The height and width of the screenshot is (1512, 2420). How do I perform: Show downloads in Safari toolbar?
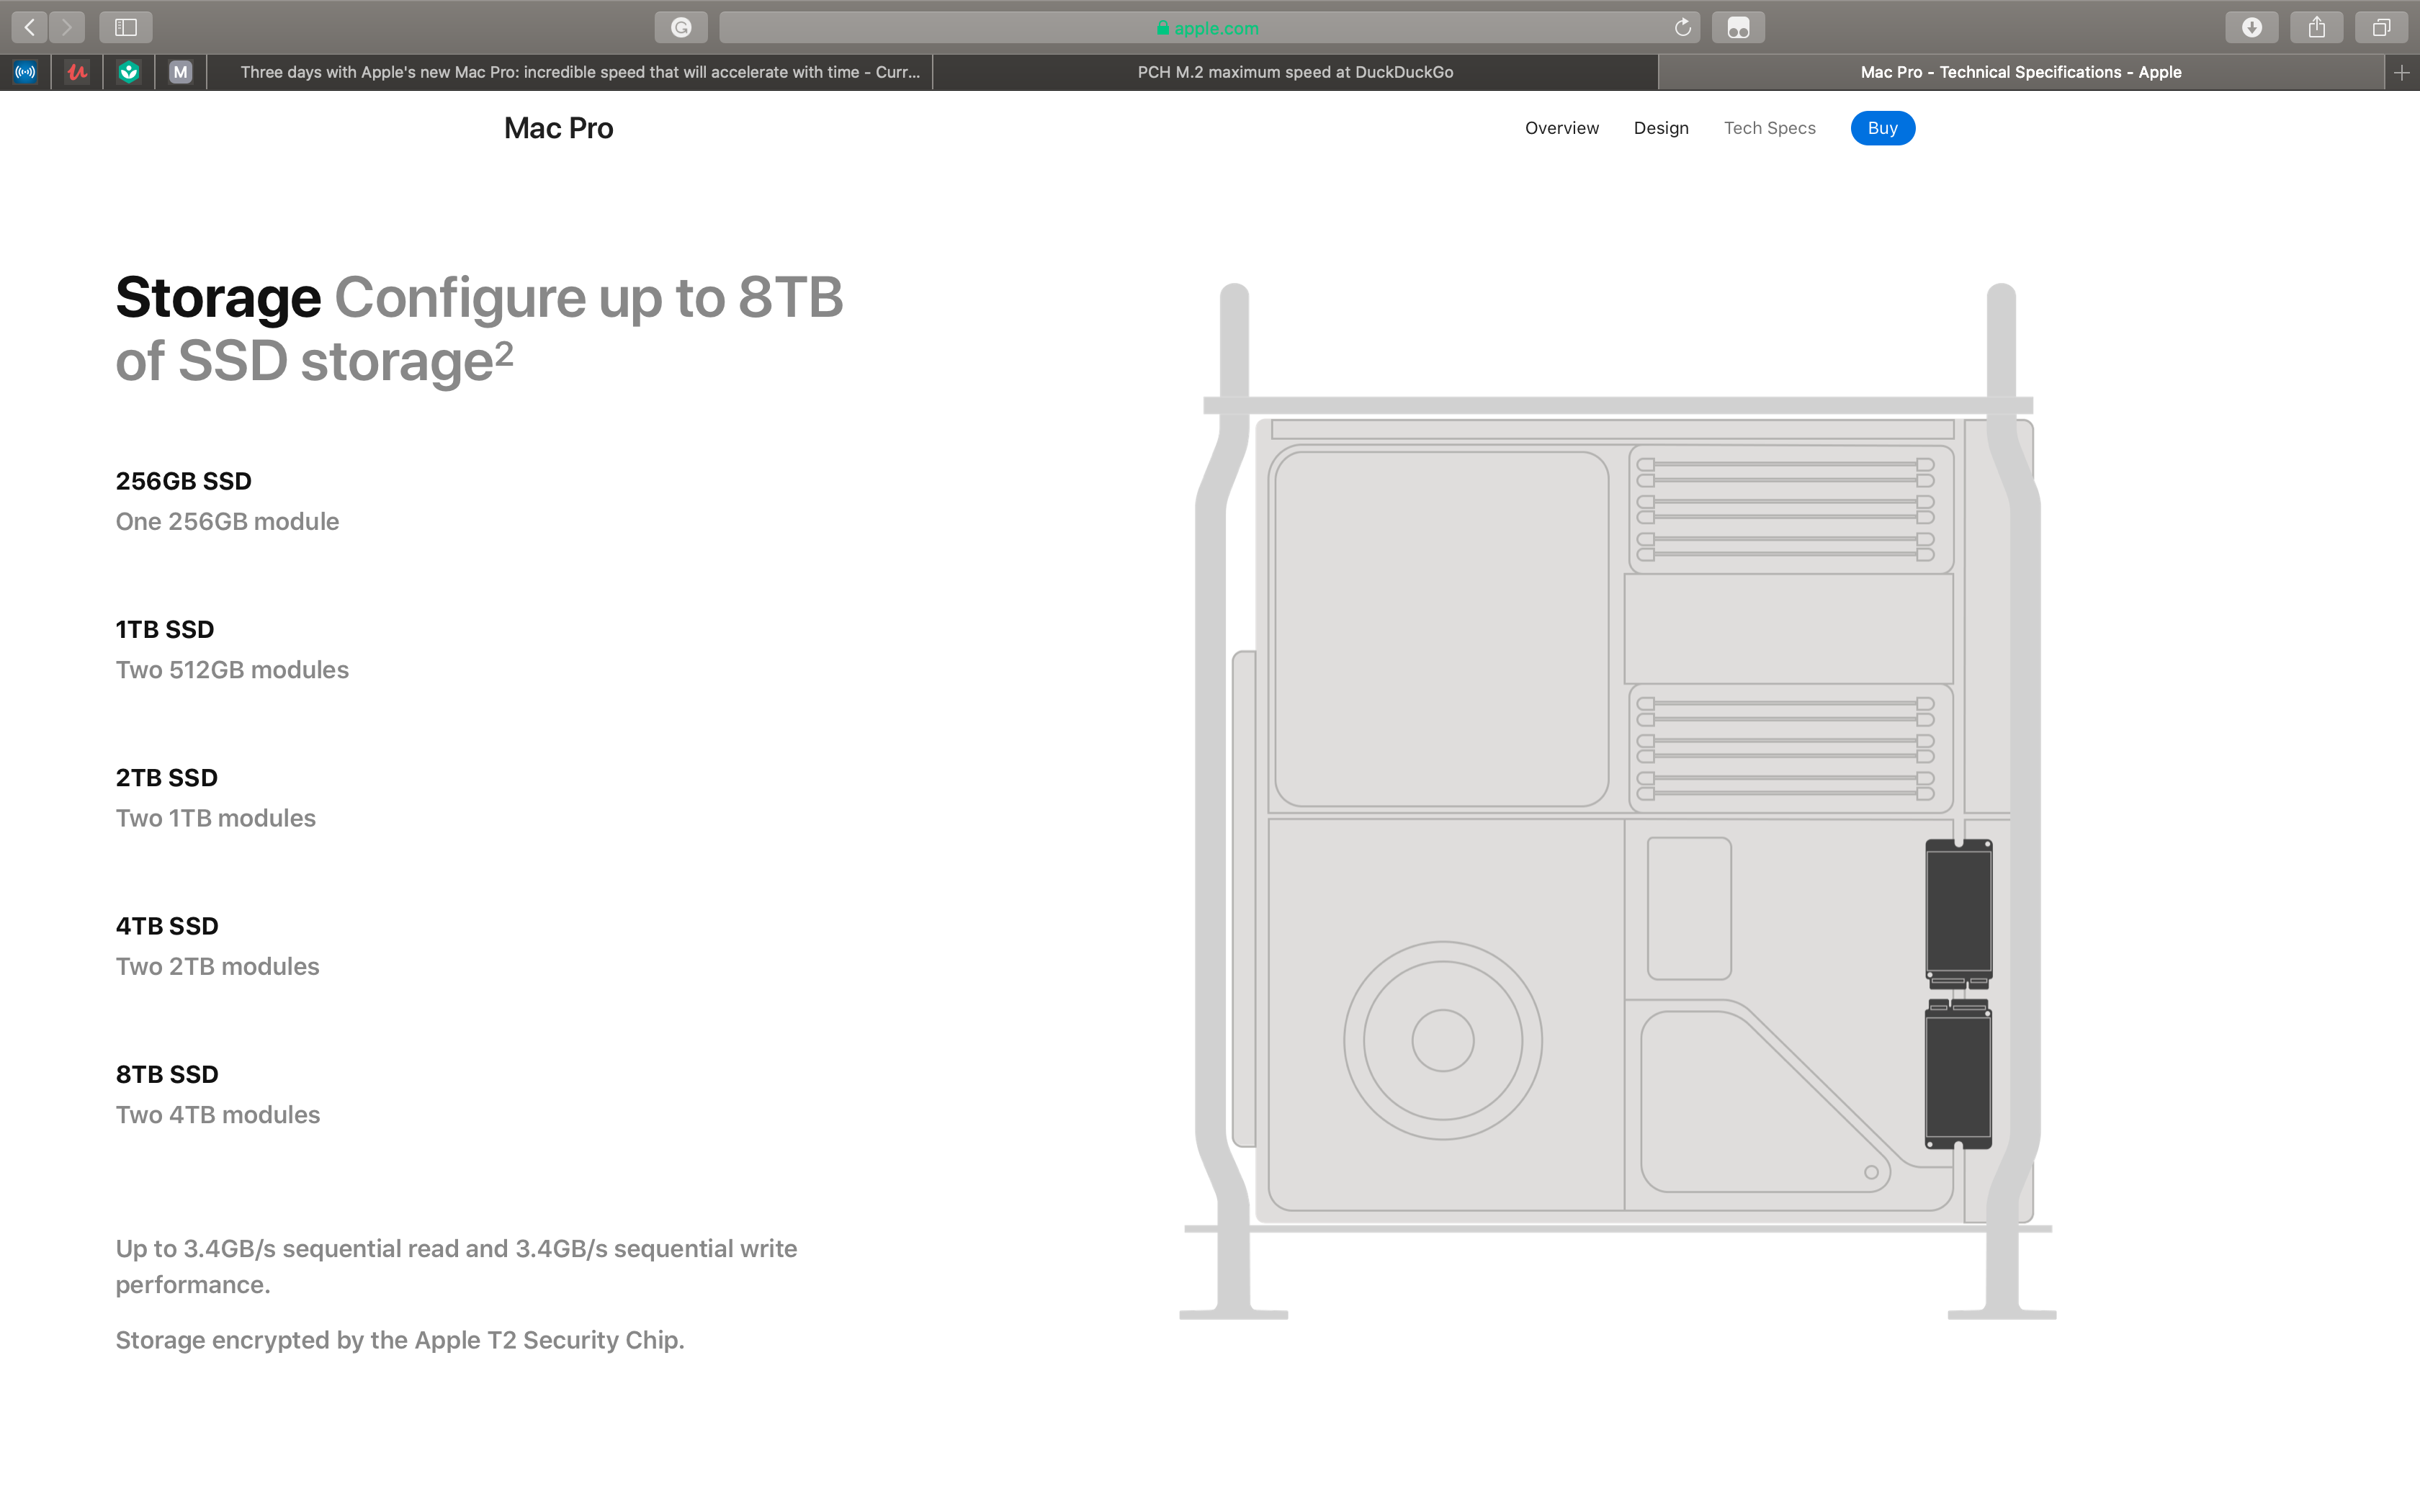point(2251,27)
